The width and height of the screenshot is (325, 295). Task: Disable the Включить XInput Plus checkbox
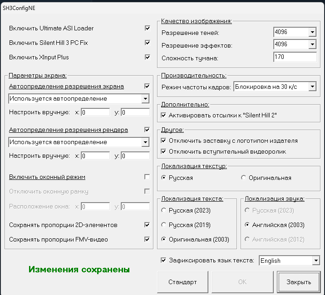tap(148, 57)
